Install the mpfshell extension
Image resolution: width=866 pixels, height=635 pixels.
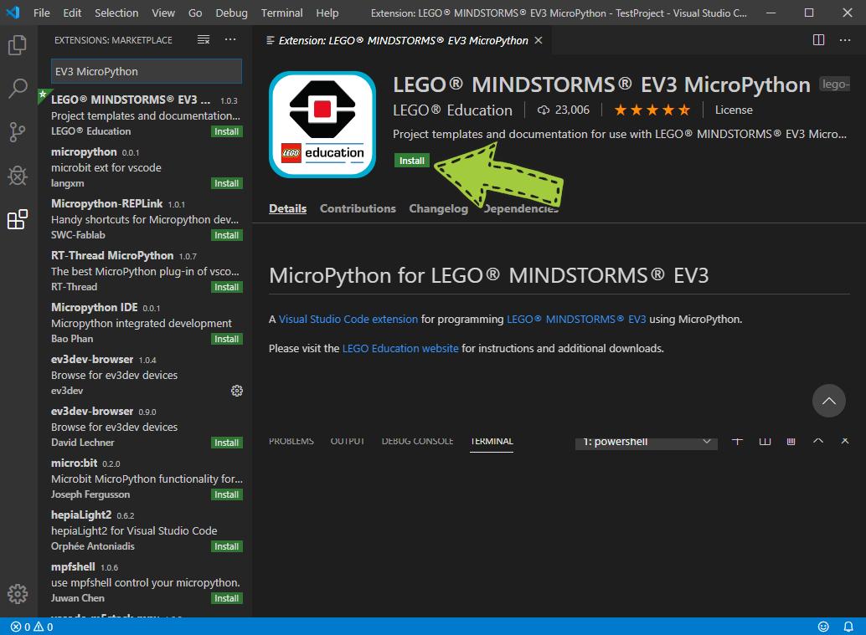(226, 598)
